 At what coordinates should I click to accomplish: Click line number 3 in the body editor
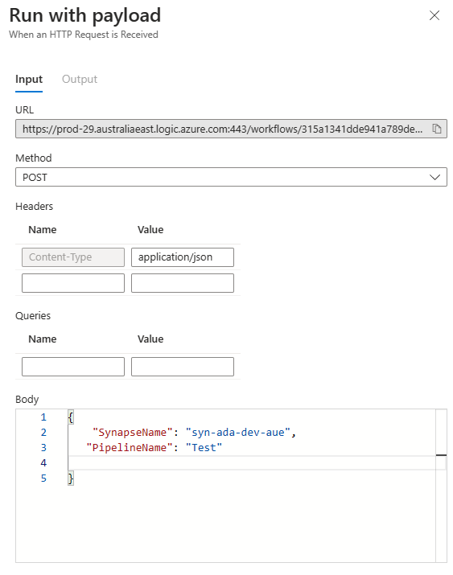tap(43, 448)
